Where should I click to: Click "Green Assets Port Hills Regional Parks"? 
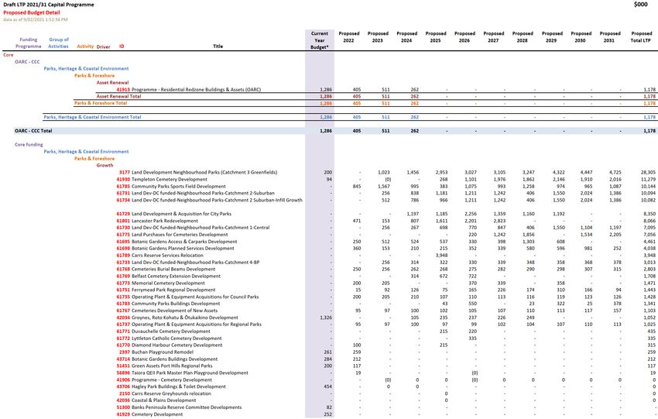(x=172, y=366)
